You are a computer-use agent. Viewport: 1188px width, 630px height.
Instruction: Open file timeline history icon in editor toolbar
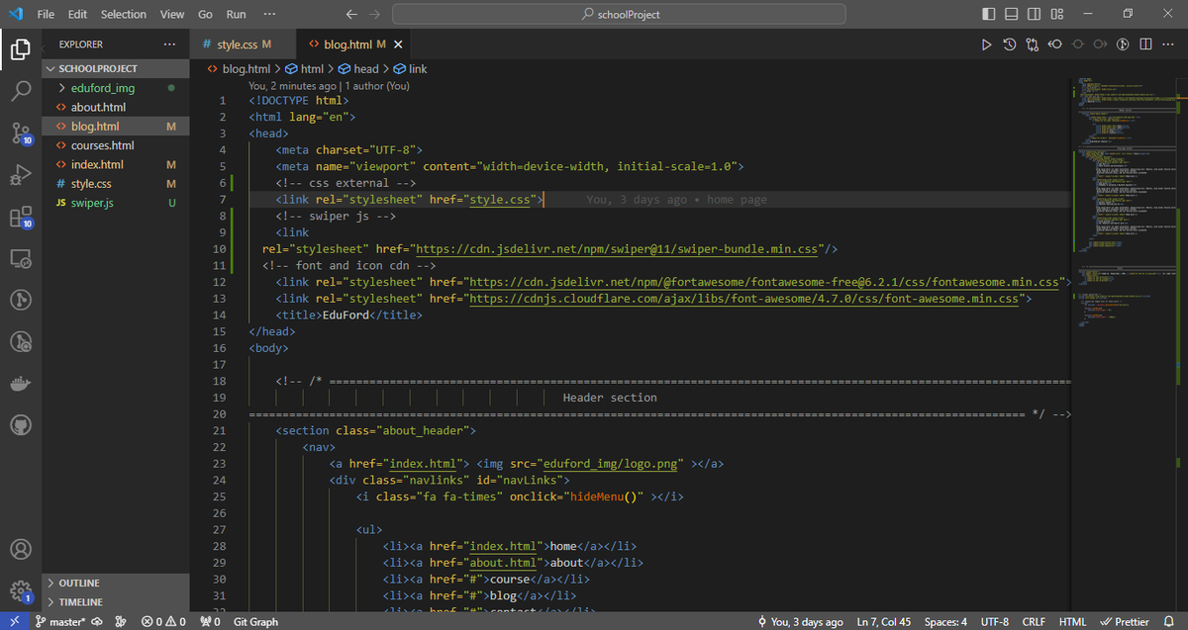click(x=1009, y=45)
